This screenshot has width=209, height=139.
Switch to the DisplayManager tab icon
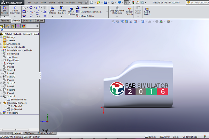24,26
